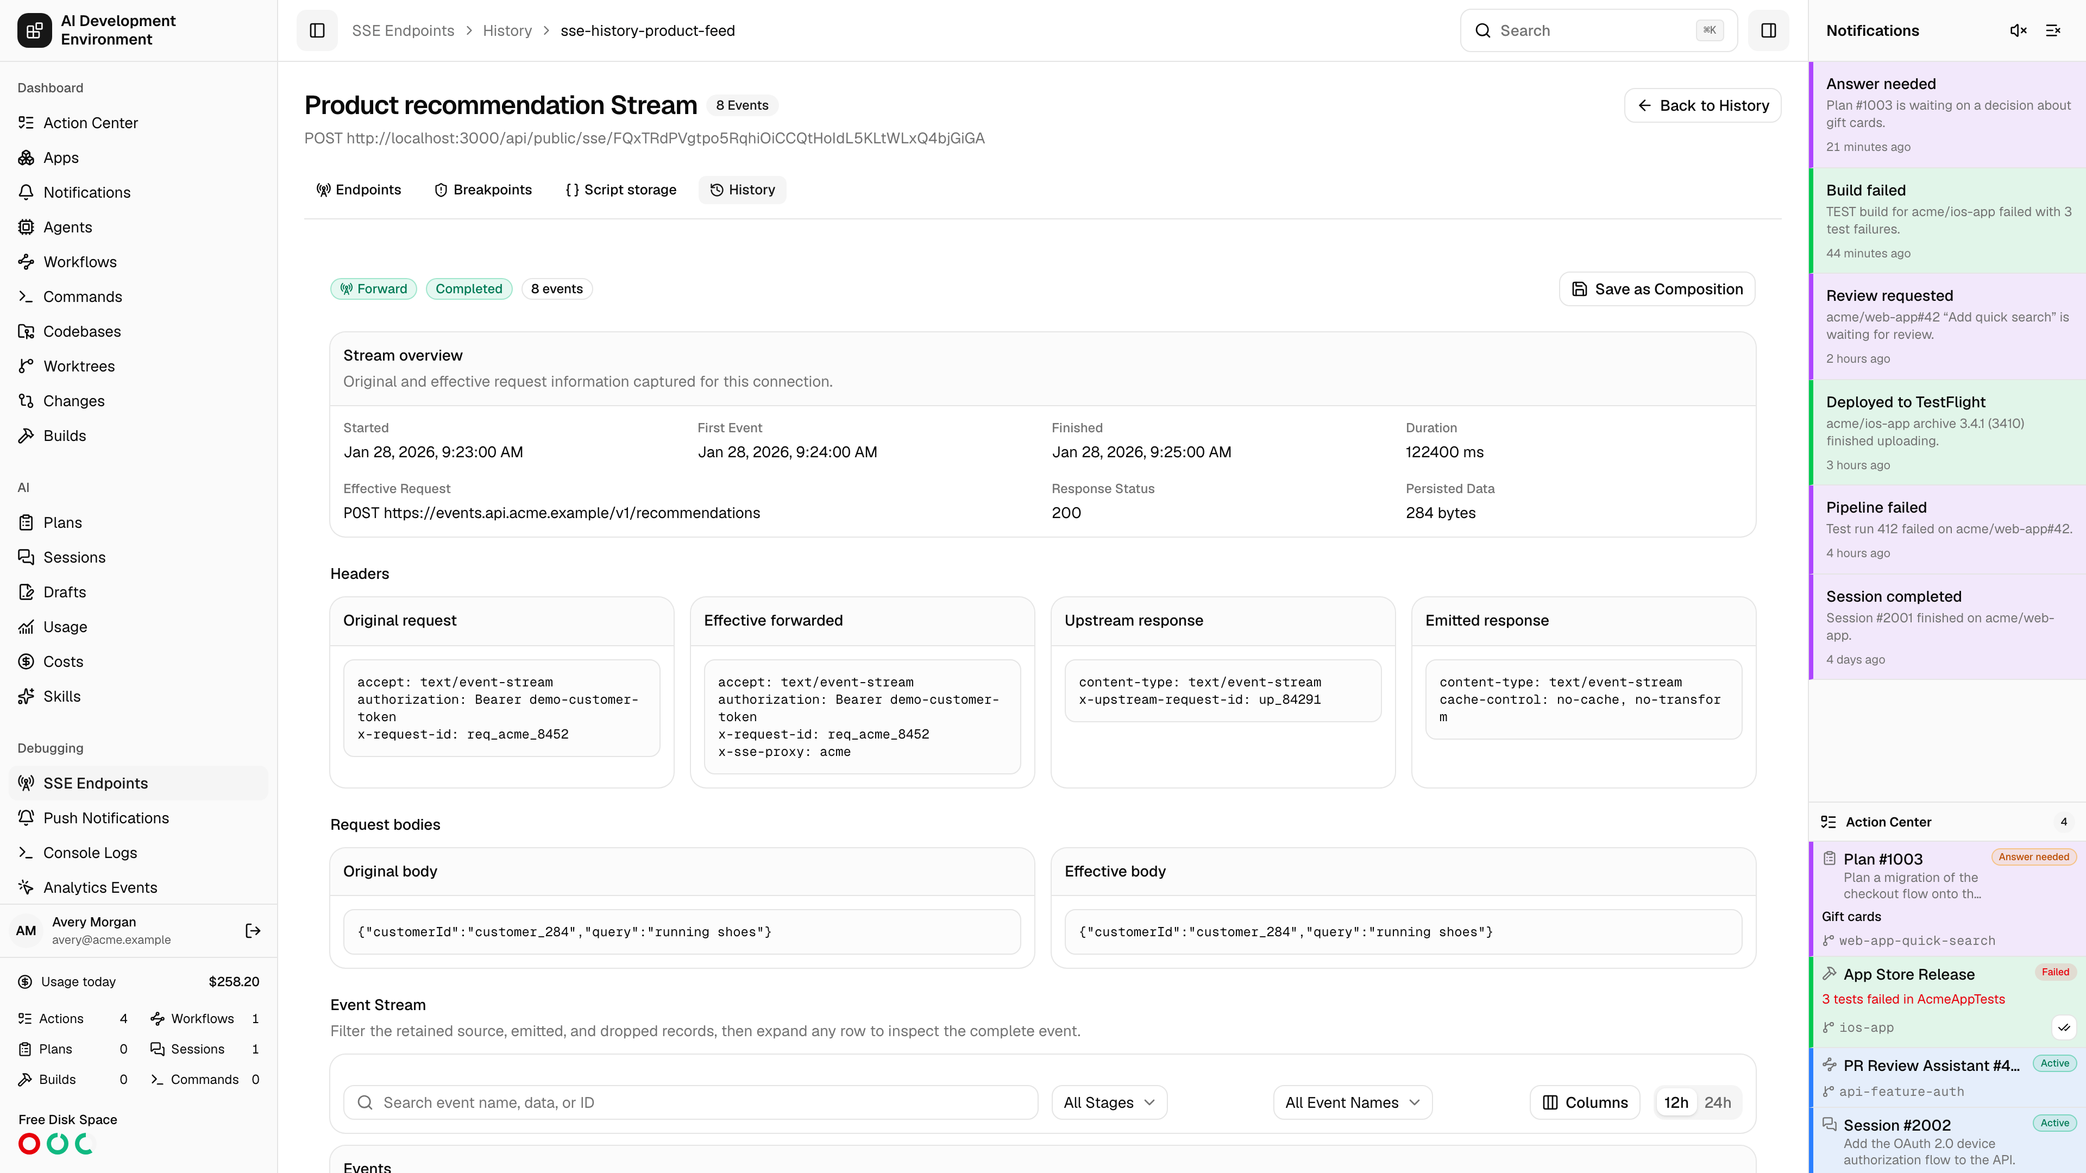Toggle the left sidebar panel icon
2086x1173 pixels.
[x=317, y=31]
